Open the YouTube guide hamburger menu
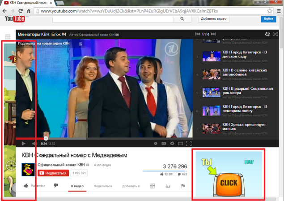284x201 pixels. click(x=8, y=37)
